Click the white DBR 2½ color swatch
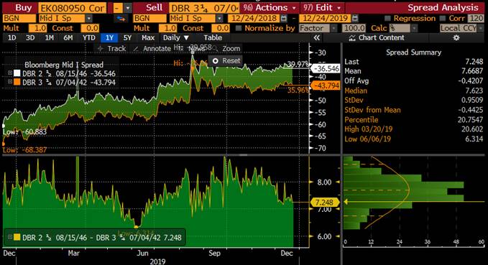This screenshot has height=265, width=488. 17,73
